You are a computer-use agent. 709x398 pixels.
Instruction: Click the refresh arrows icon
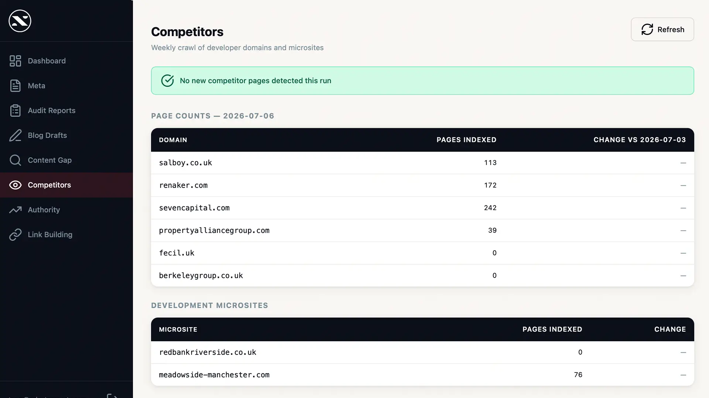[647, 29]
